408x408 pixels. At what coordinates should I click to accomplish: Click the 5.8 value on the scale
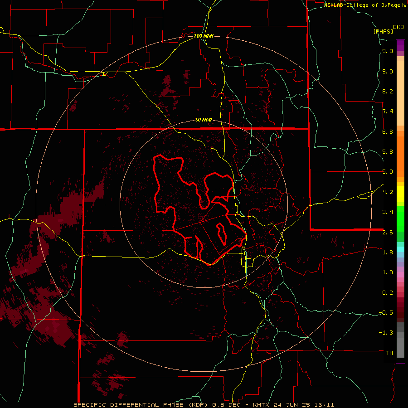click(388, 152)
